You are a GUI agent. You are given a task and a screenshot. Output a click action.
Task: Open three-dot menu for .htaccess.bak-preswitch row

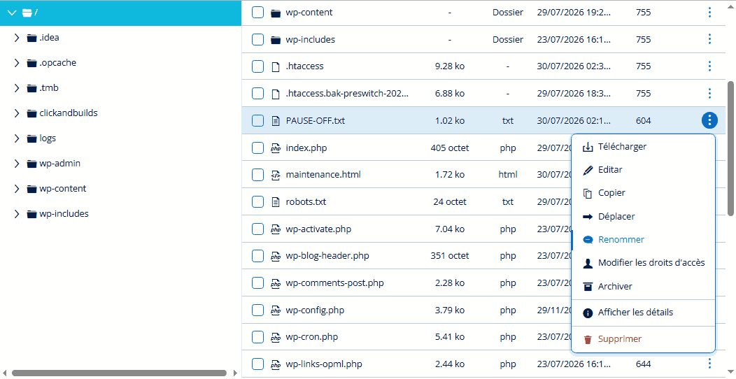(x=709, y=93)
